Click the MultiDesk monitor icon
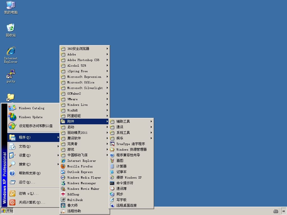The image size is (287, 215). click(x=63, y=200)
